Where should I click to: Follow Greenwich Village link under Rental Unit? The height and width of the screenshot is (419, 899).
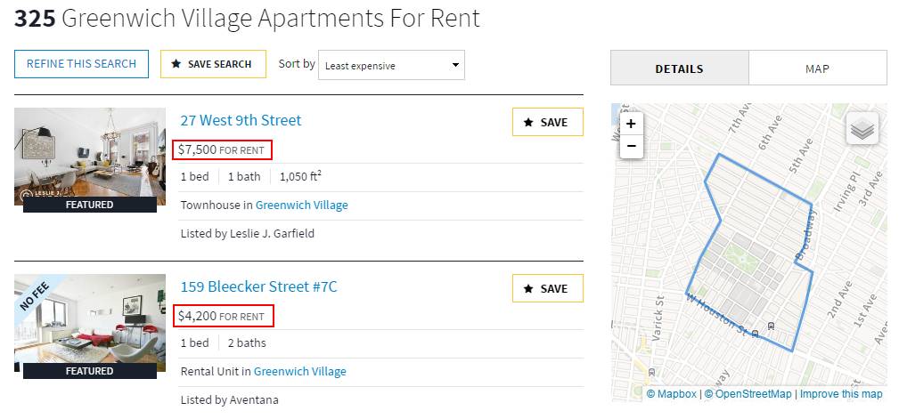[299, 371]
